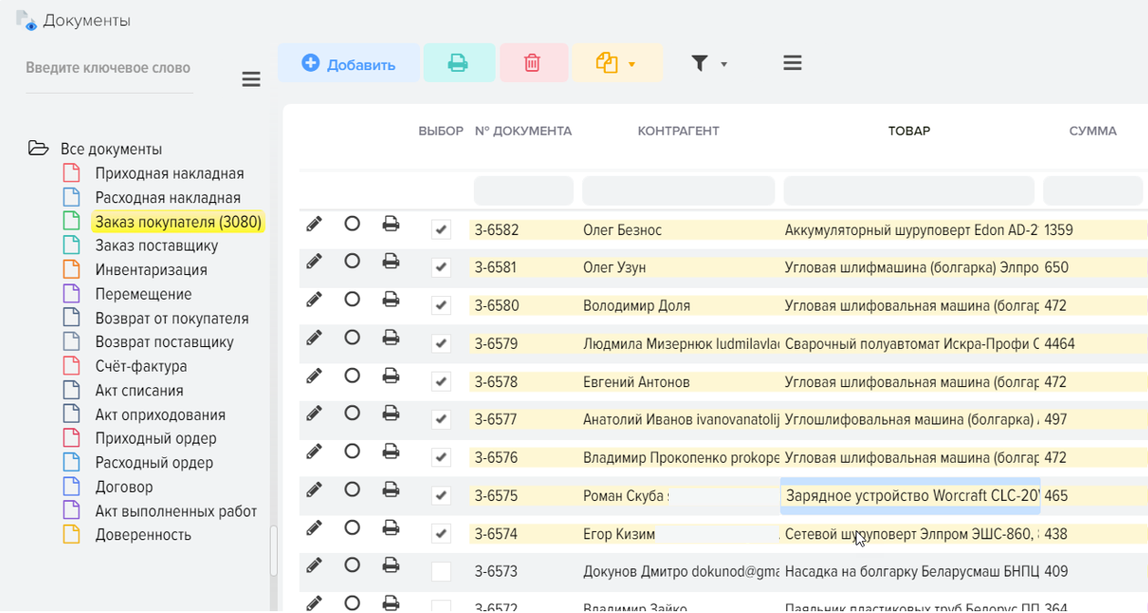Print document З-6579 using its row printer icon
The image size is (1148, 613).
[391, 338]
